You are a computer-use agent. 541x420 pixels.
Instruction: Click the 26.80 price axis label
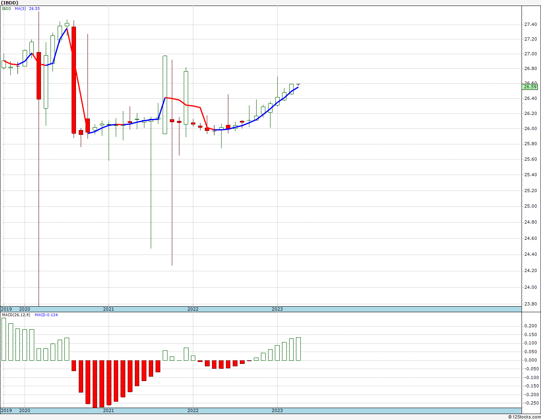coord(530,68)
